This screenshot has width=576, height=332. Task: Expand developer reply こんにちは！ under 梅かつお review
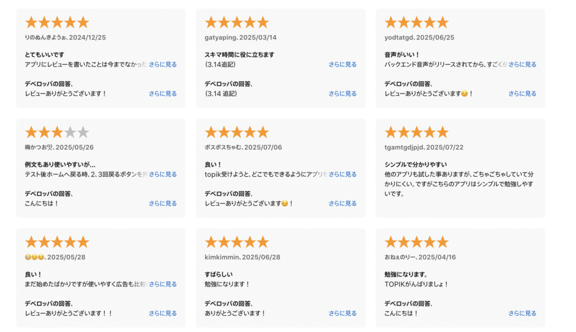coord(163,203)
